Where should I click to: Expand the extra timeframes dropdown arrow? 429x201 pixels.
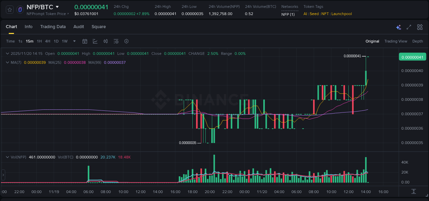[74, 41]
